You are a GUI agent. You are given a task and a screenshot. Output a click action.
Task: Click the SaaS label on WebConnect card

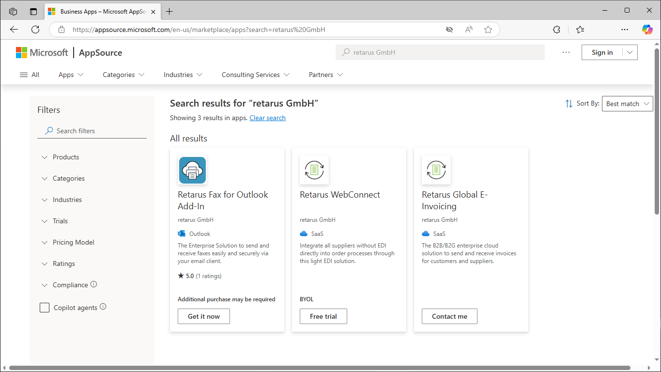pyautogui.click(x=317, y=233)
